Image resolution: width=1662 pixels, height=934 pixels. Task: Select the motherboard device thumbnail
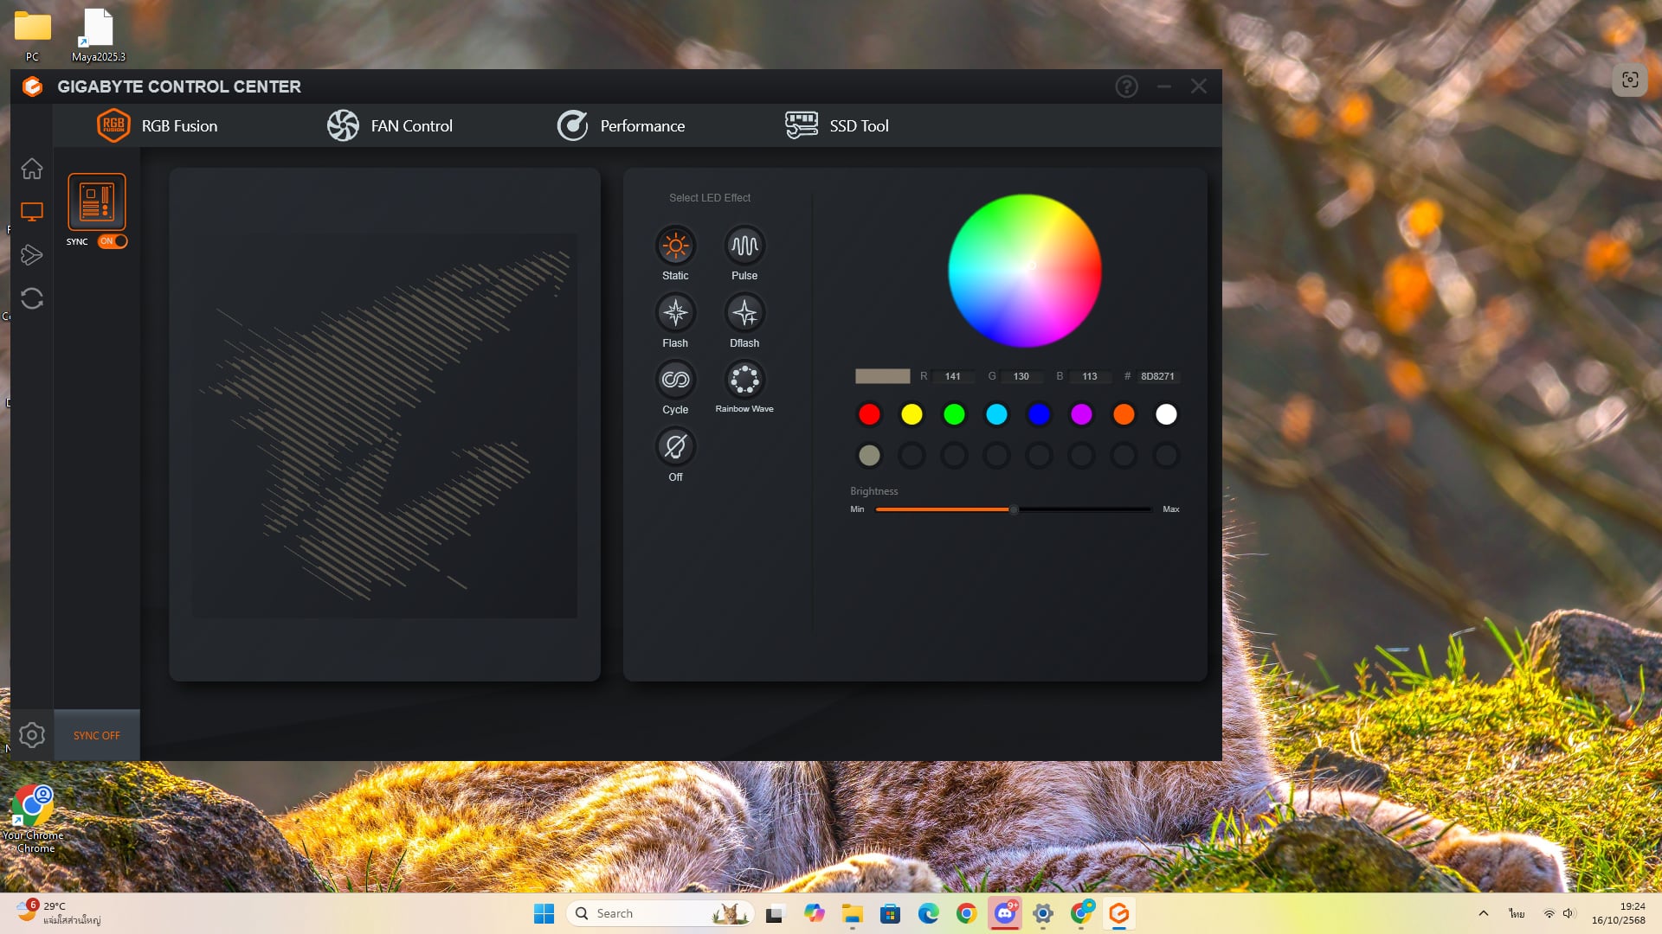[x=97, y=202]
